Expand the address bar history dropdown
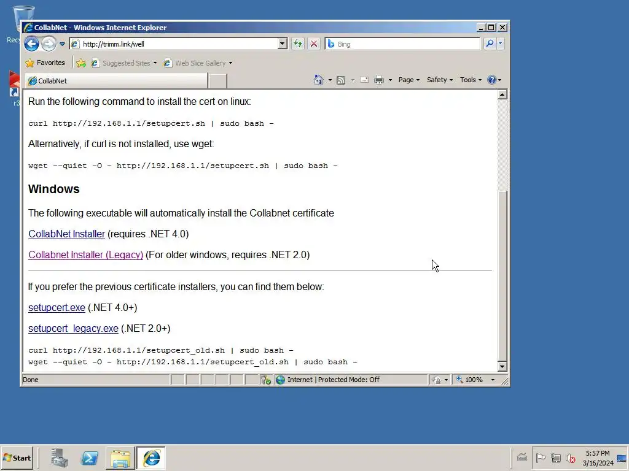 pyautogui.click(x=283, y=44)
